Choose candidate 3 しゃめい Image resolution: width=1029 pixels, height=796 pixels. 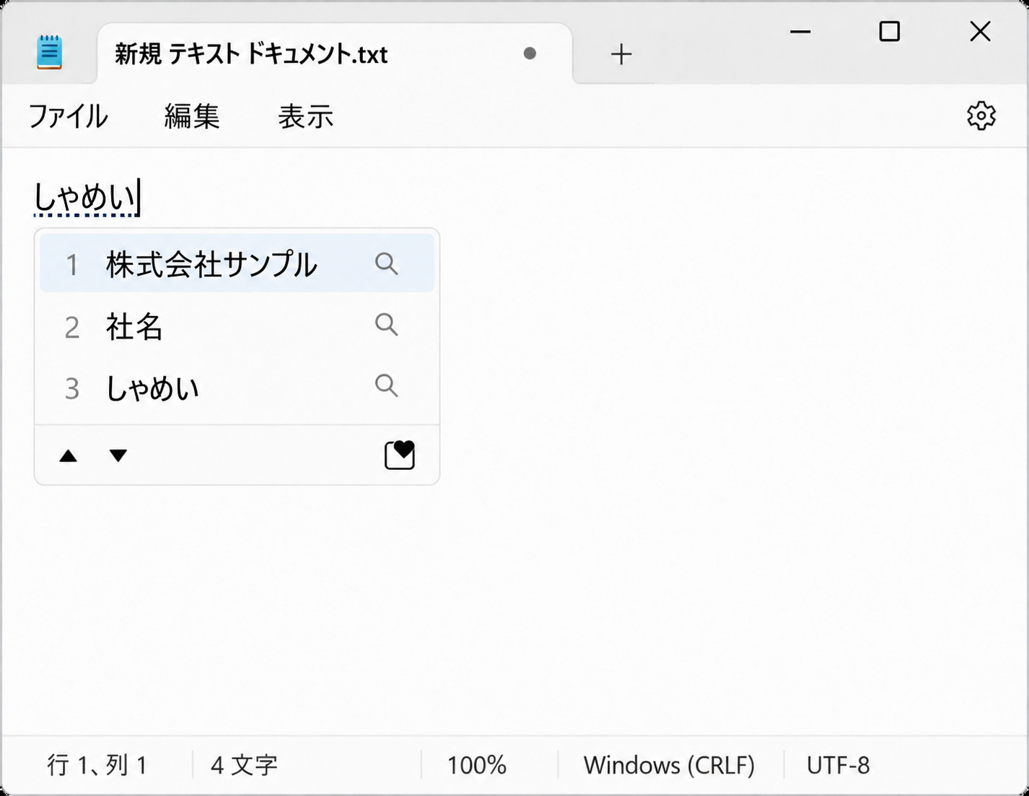(237, 387)
